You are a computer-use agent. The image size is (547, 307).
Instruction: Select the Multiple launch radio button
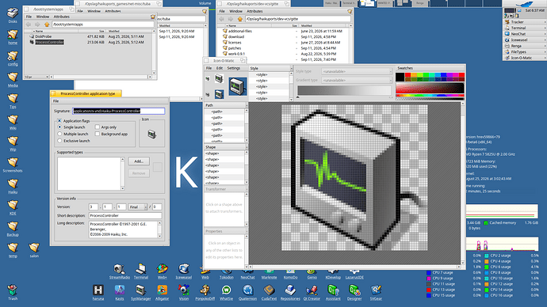[59, 134]
